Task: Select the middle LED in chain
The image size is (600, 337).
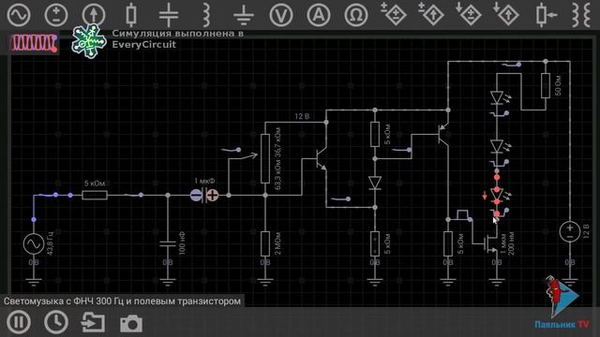Action: pyautogui.click(x=497, y=146)
